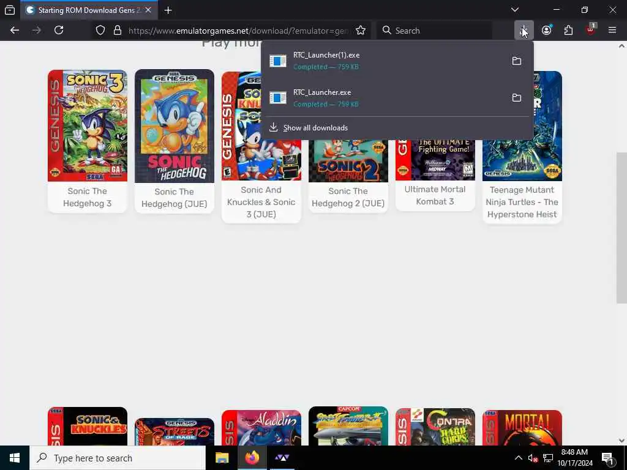Click the scrollbar down arrow

(x=621, y=441)
